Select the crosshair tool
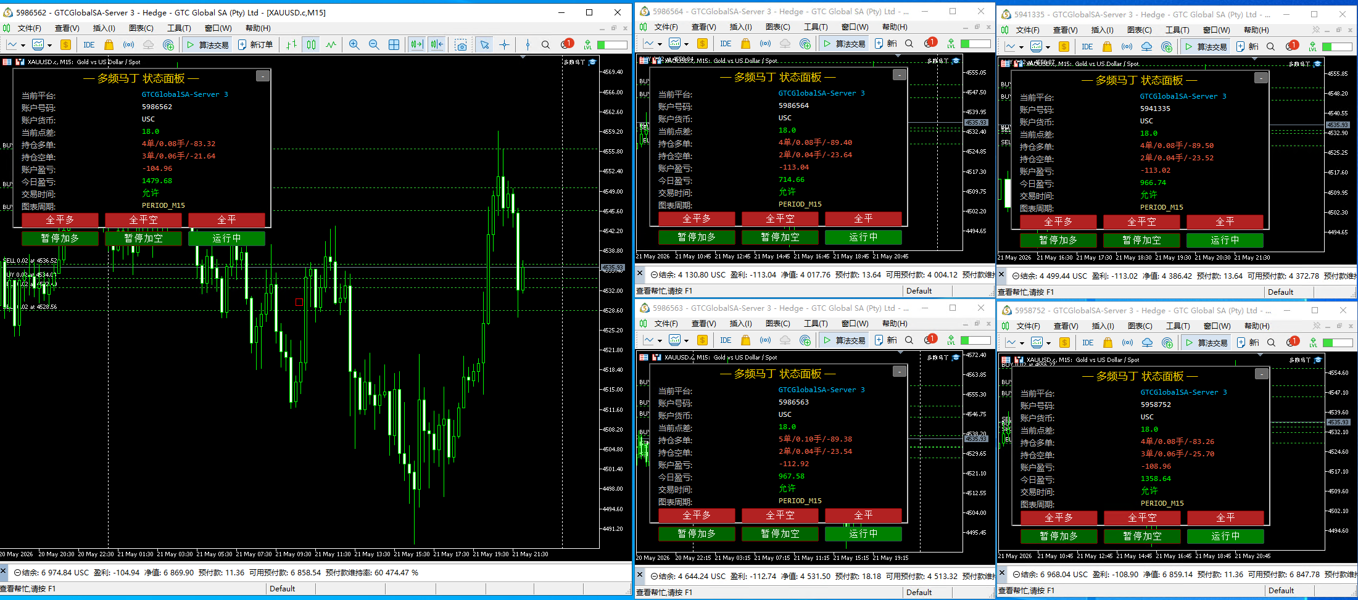The width and height of the screenshot is (1358, 600). [x=504, y=44]
